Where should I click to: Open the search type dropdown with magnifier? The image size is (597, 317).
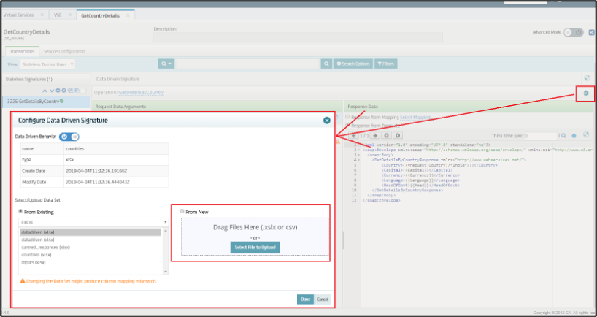click(x=166, y=64)
